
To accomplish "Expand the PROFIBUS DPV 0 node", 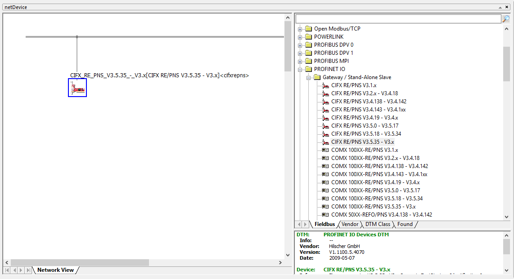I will [300, 45].
